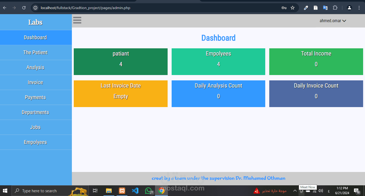Open Visual Studio Code from the taskbar
The image size is (365, 196).
coord(135,191)
